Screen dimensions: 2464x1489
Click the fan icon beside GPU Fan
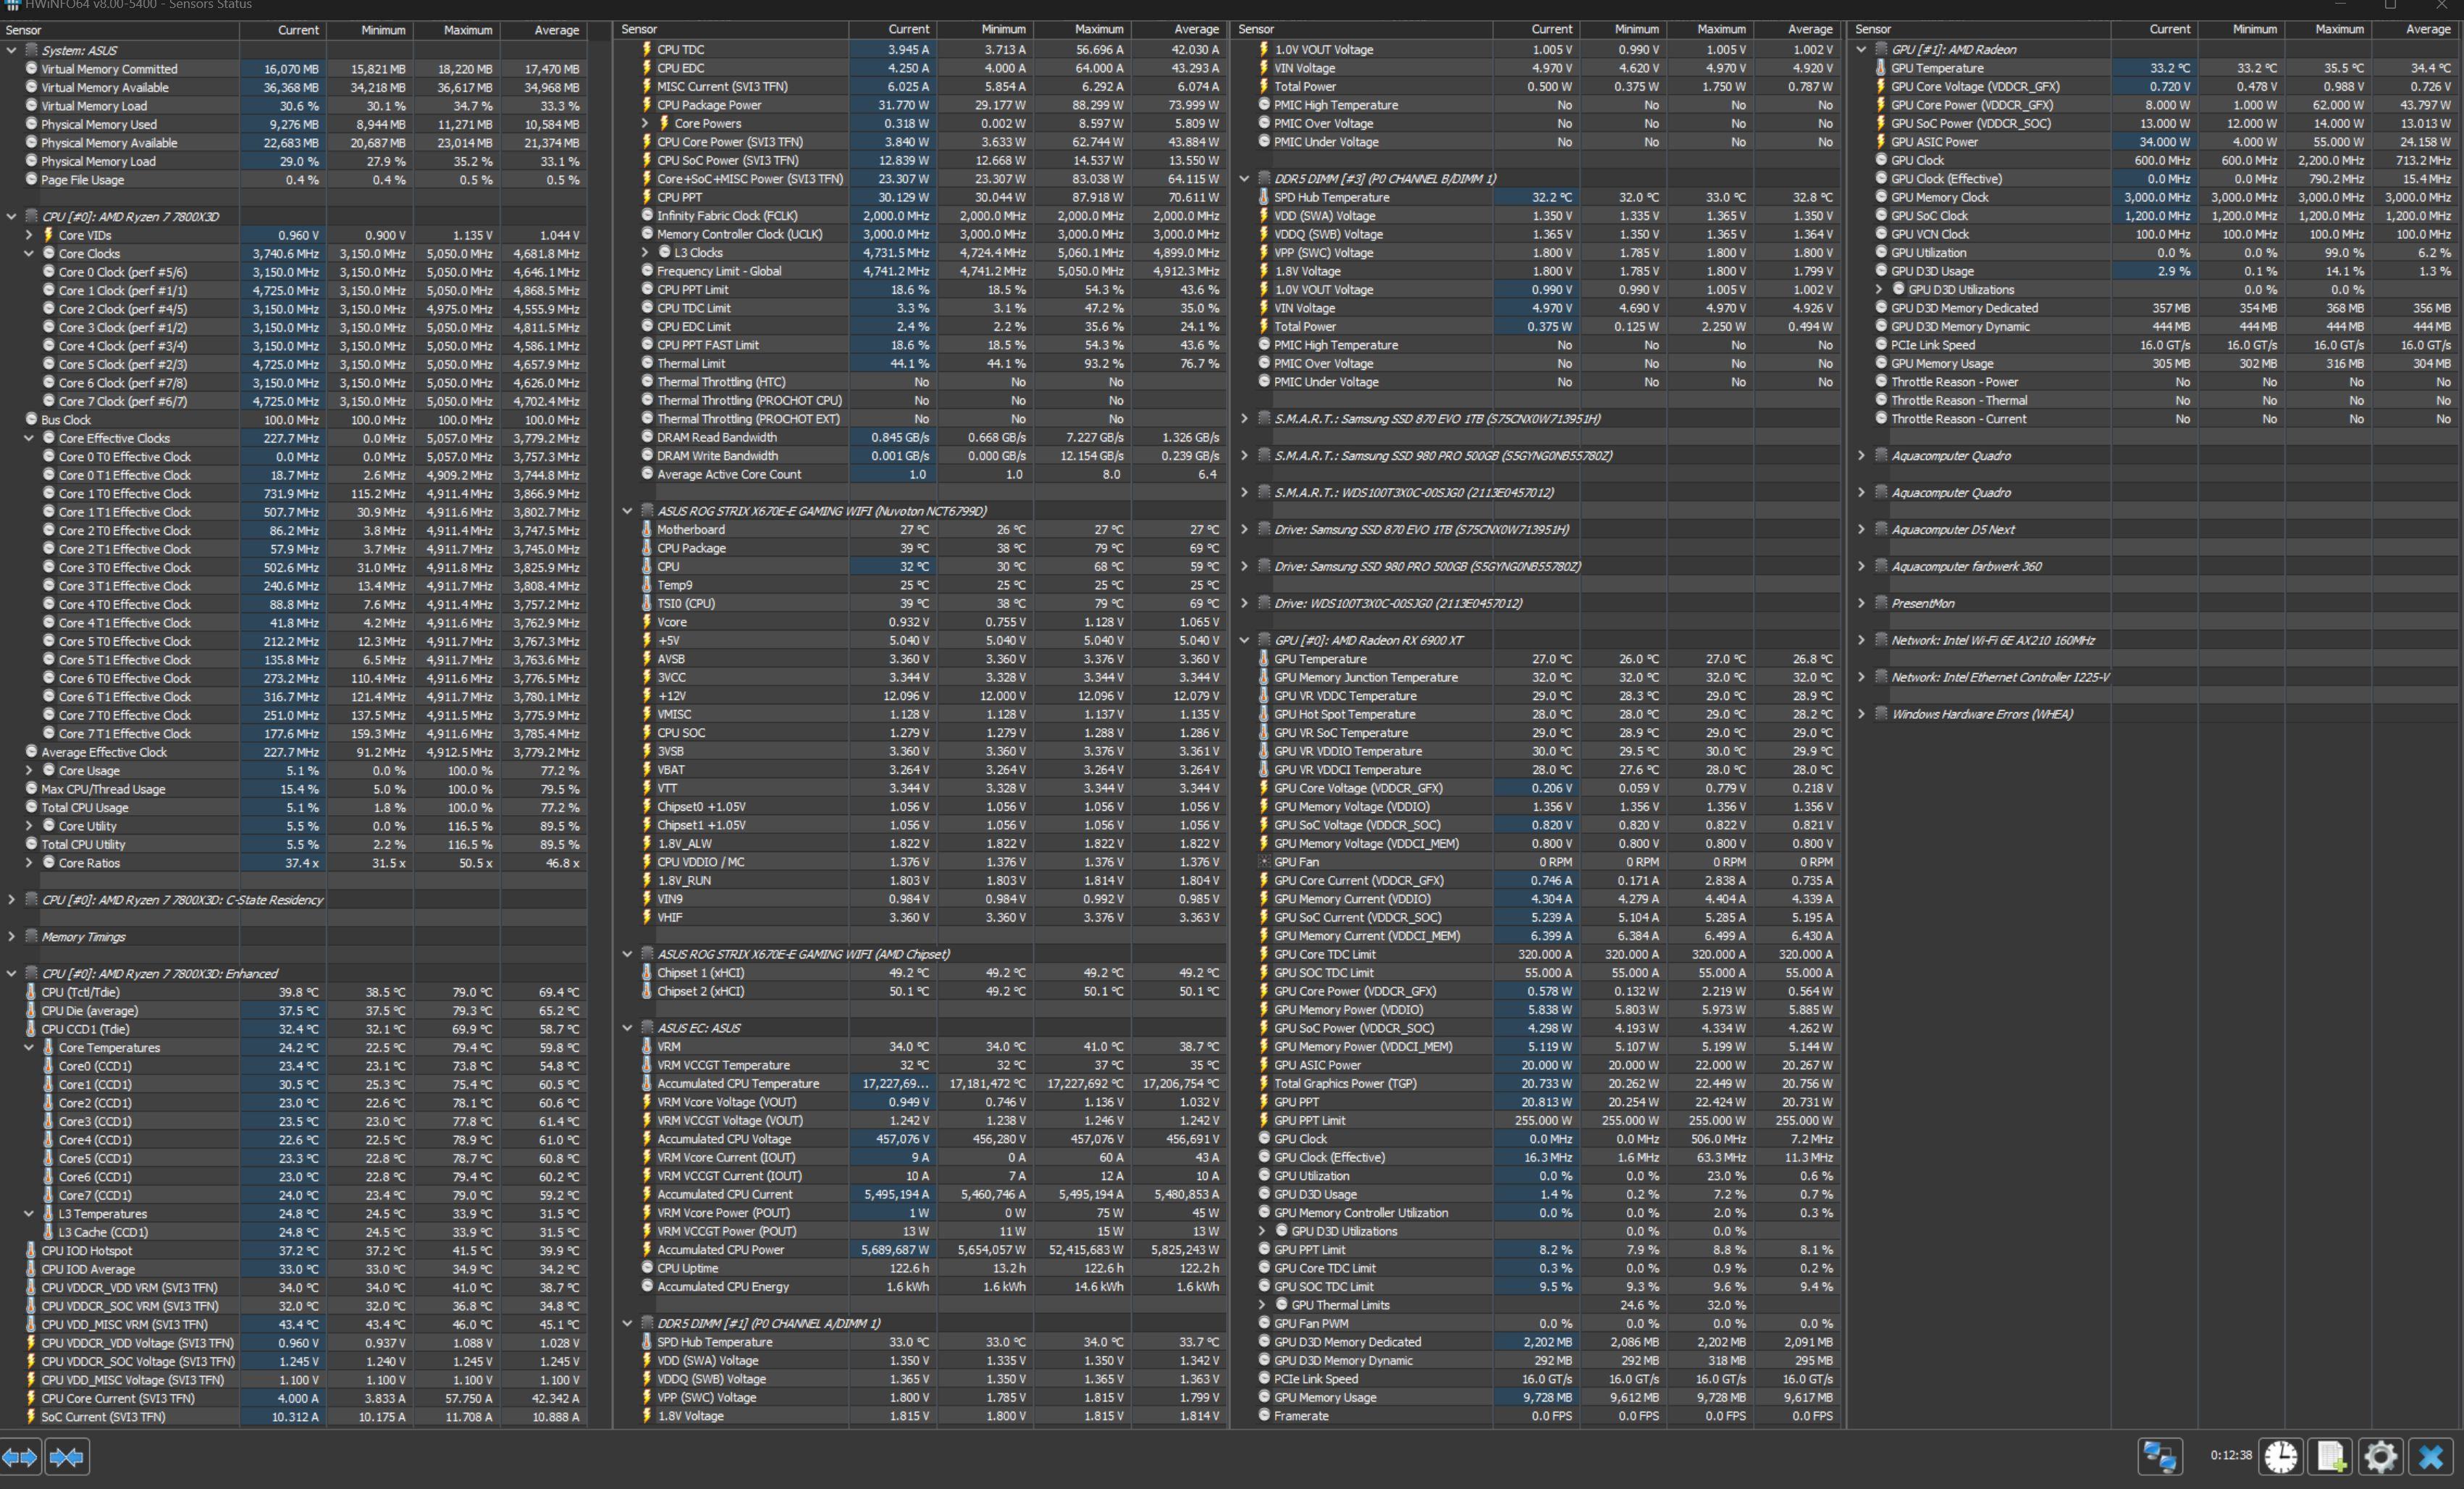1264,862
